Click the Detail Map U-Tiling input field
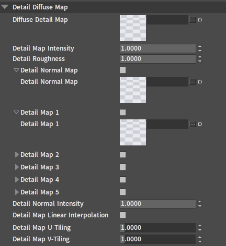 point(157,228)
